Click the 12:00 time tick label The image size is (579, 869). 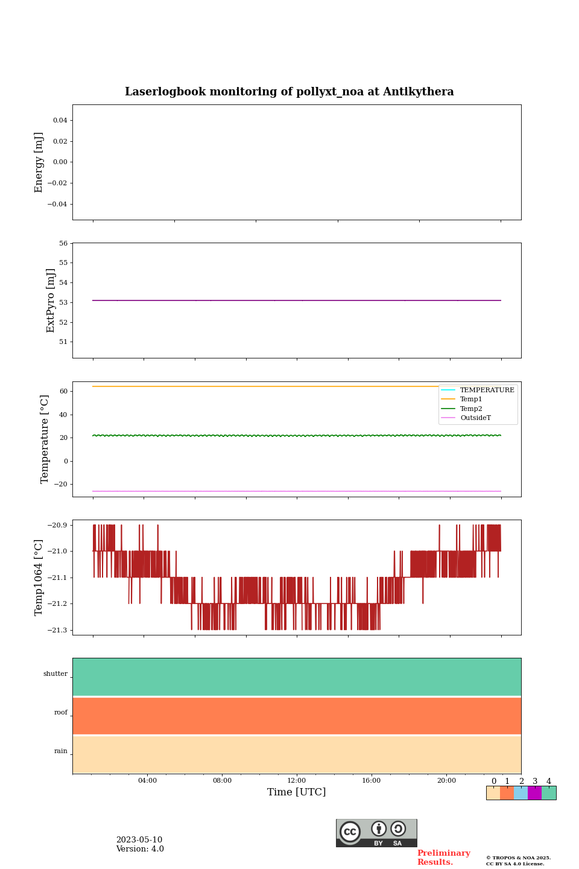pos(297,780)
